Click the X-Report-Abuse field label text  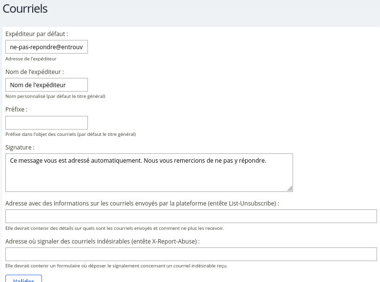[x=103, y=241]
